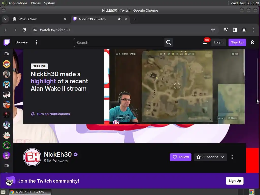Open the Twitch search magnifier button

pyautogui.click(x=169, y=42)
